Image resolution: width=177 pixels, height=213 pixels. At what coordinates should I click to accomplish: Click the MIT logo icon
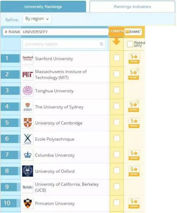(28, 74)
